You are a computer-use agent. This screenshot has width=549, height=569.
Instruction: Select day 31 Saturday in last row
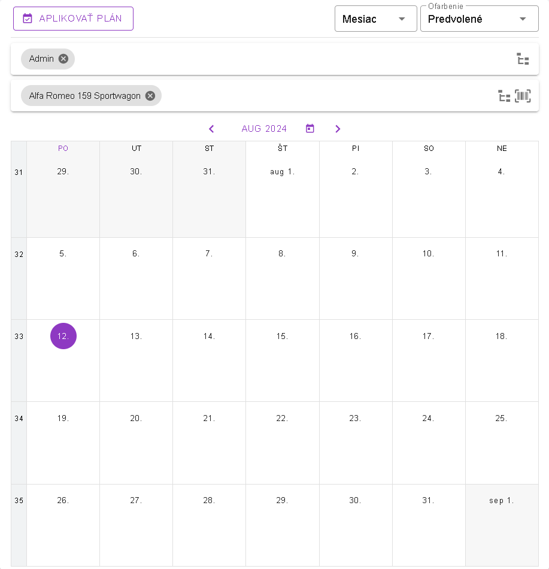(x=428, y=501)
